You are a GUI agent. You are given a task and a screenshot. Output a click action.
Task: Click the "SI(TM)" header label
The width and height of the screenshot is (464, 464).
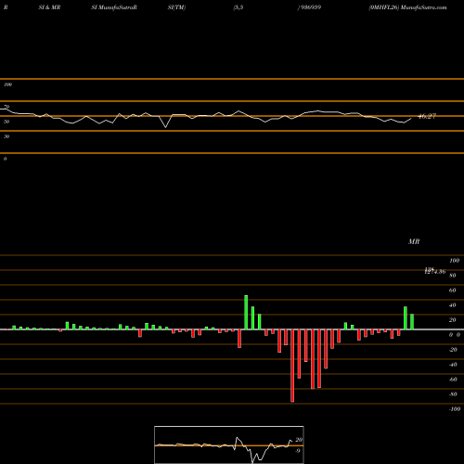tap(176, 7)
